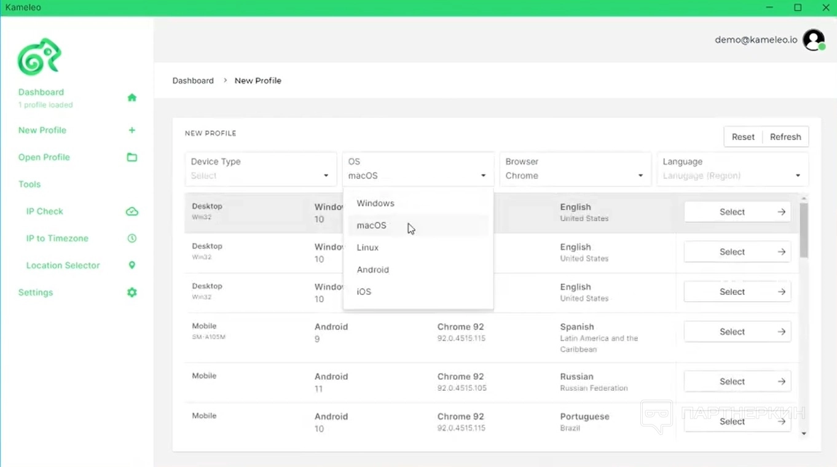Click the New Profile plus icon
837x467 pixels.
point(132,130)
